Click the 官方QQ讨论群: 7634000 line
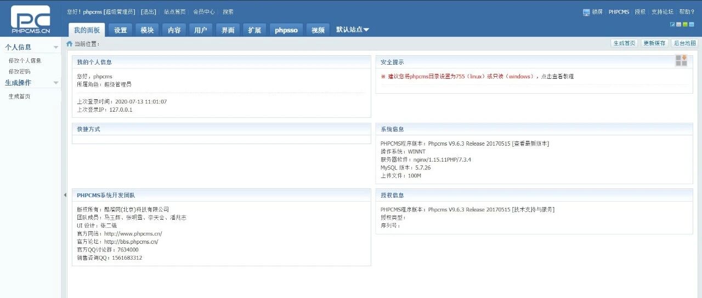The width and height of the screenshot is (702, 298). pyautogui.click(x=107, y=250)
